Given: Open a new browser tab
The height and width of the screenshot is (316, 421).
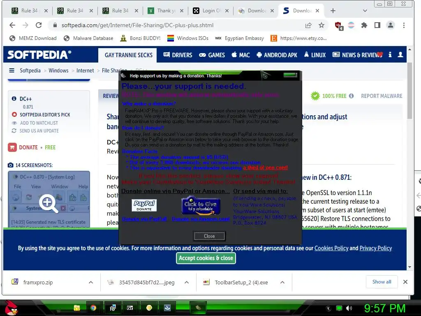Looking at the screenshot, I should 333,11.
